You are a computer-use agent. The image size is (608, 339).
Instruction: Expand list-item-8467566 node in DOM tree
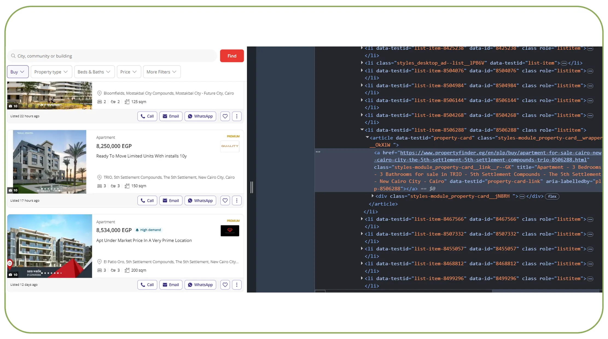point(362,219)
